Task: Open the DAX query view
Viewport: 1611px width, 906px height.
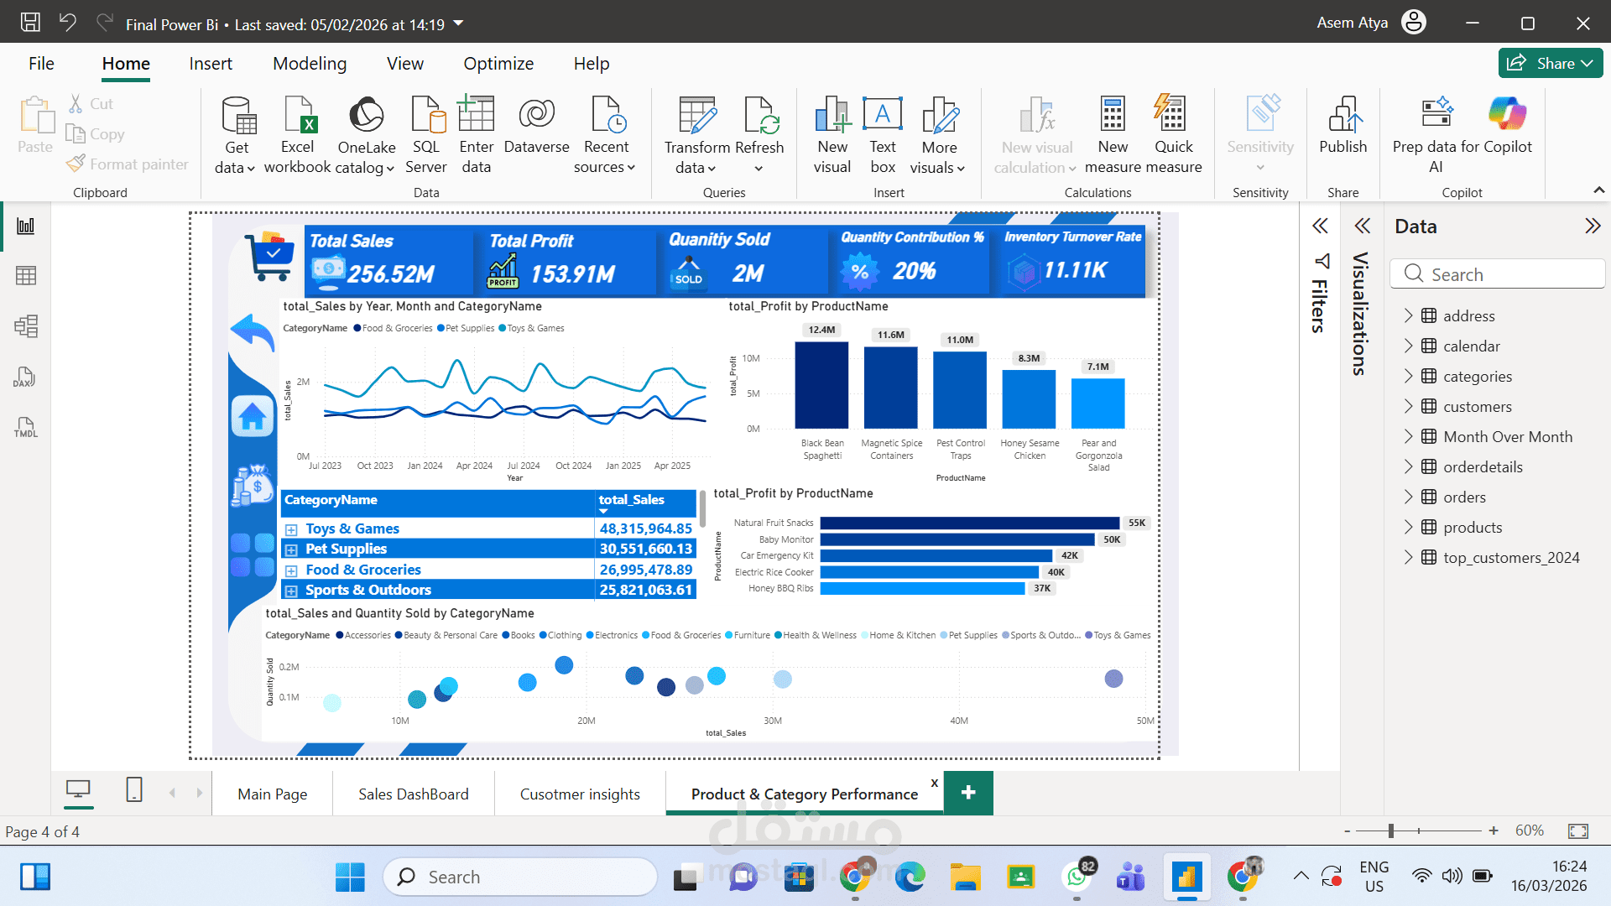Action: tap(24, 377)
